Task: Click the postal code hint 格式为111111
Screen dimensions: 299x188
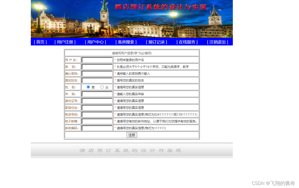Action: pos(141,128)
